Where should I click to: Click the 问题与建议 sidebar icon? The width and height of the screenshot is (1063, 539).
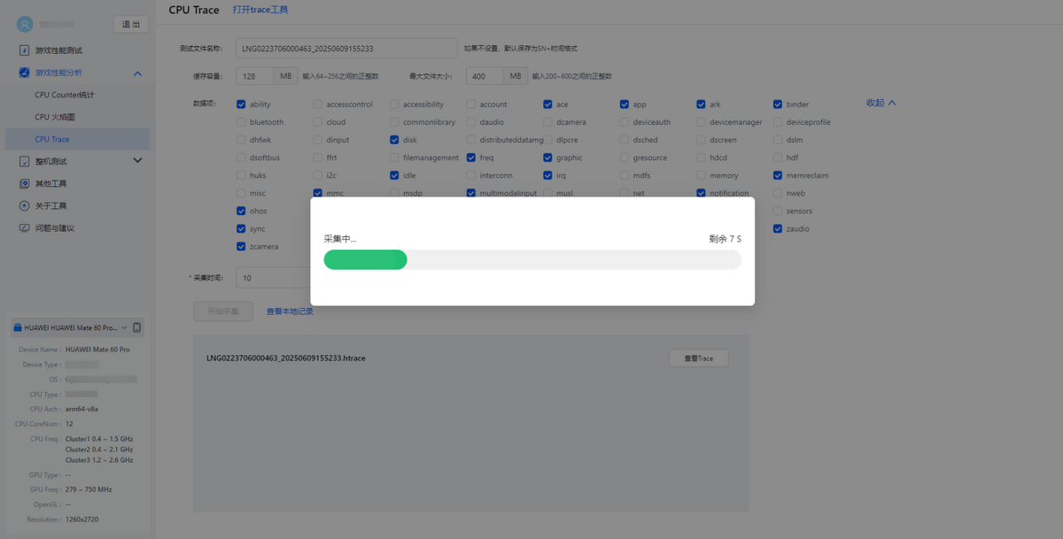pos(25,227)
